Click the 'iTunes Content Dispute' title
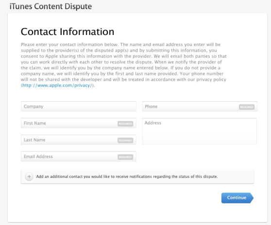 (51, 6)
